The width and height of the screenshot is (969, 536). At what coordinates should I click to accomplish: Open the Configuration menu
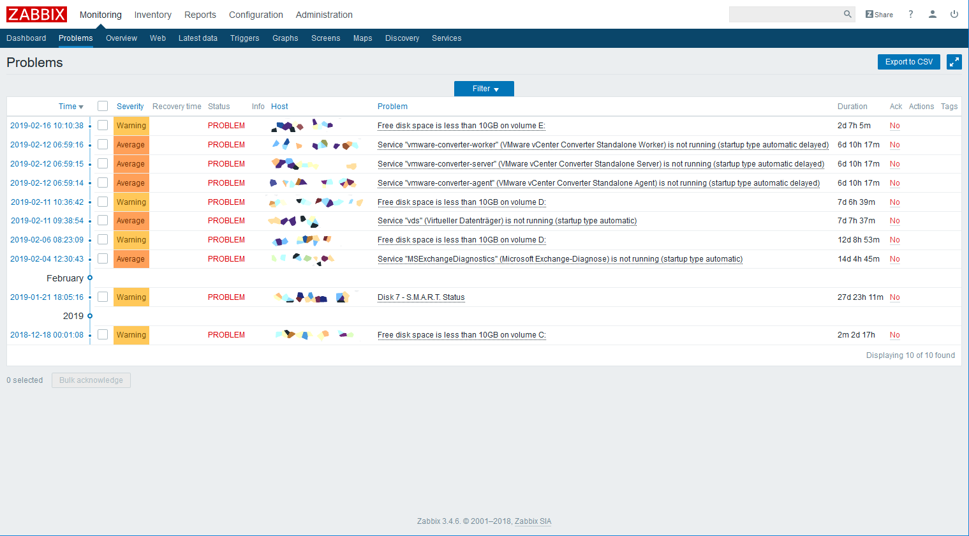click(x=256, y=15)
